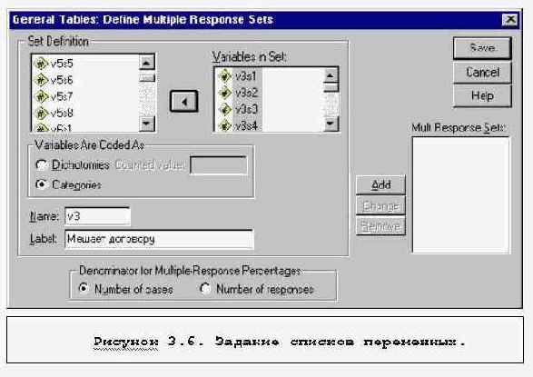
Task: Click Variables in Set scrollbar thumb
Action: pos(331,87)
